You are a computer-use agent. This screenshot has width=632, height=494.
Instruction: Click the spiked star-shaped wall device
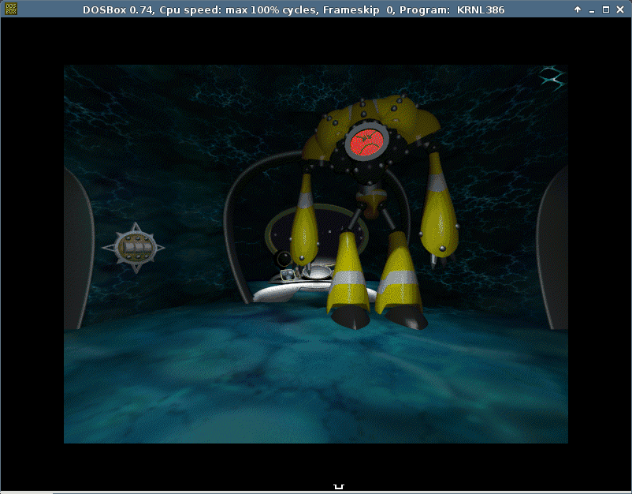tap(134, 248)
